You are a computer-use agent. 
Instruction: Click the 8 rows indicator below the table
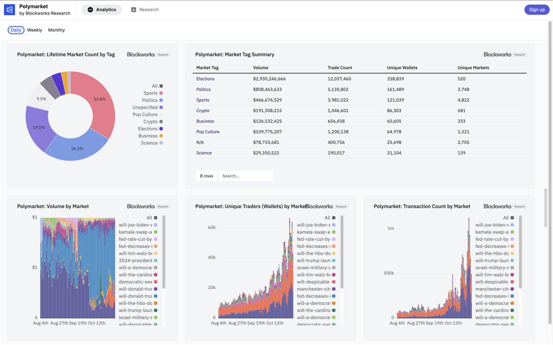(206, 176)
